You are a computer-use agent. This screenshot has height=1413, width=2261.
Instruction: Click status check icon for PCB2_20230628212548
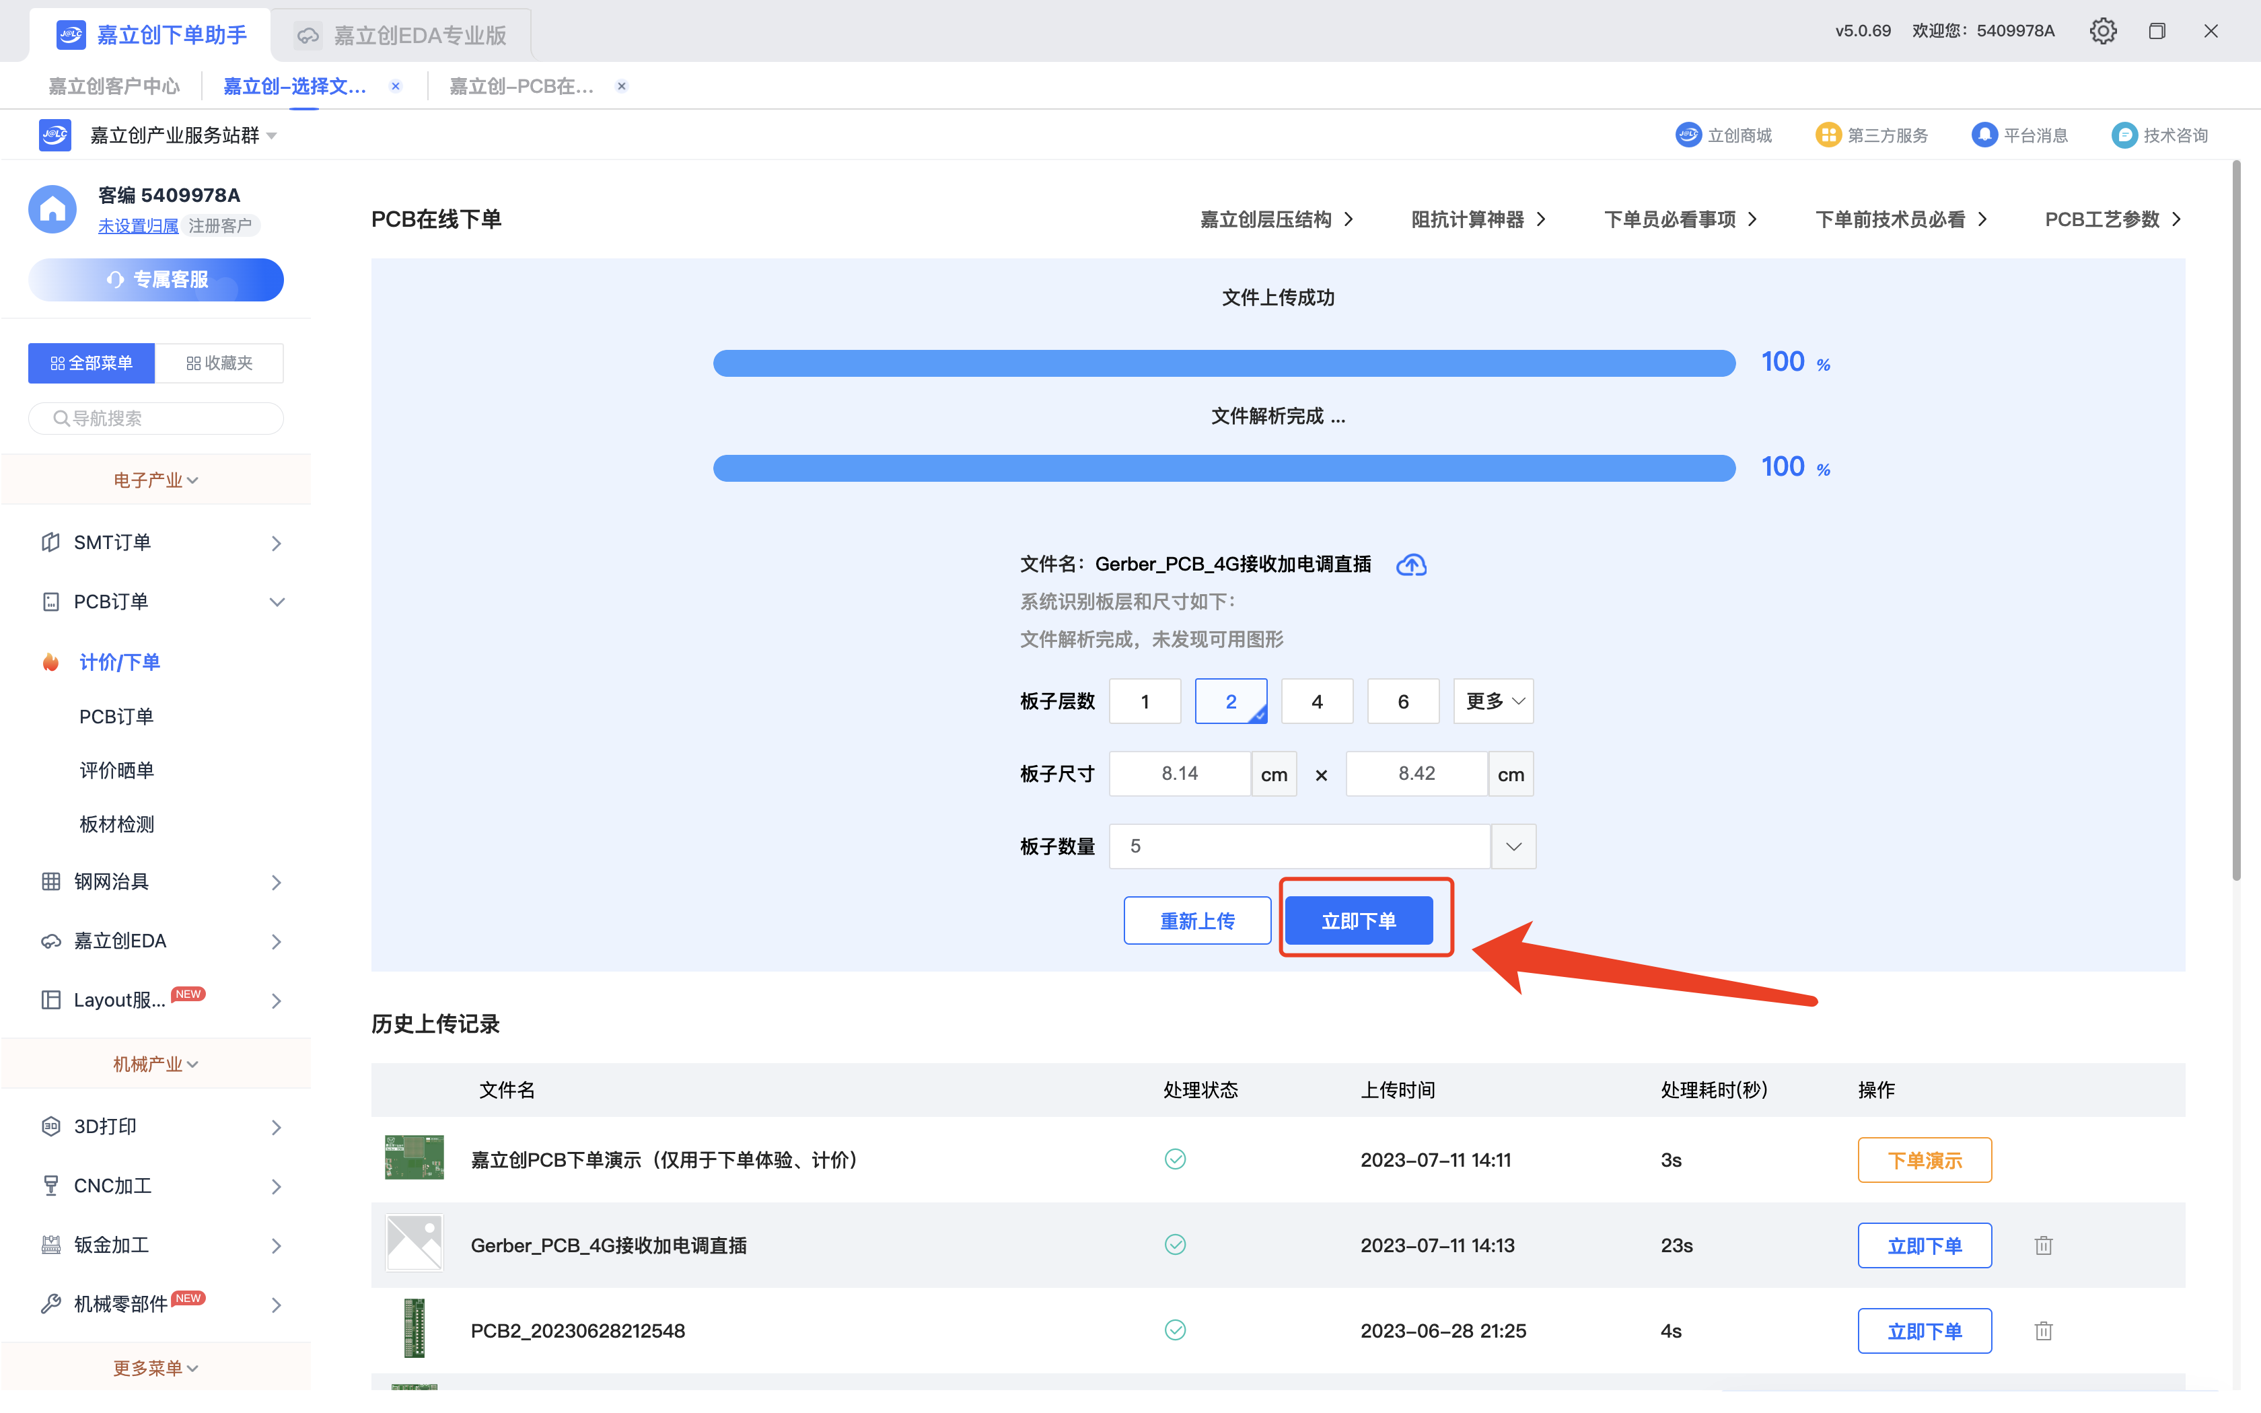tap(1174, 1330)
